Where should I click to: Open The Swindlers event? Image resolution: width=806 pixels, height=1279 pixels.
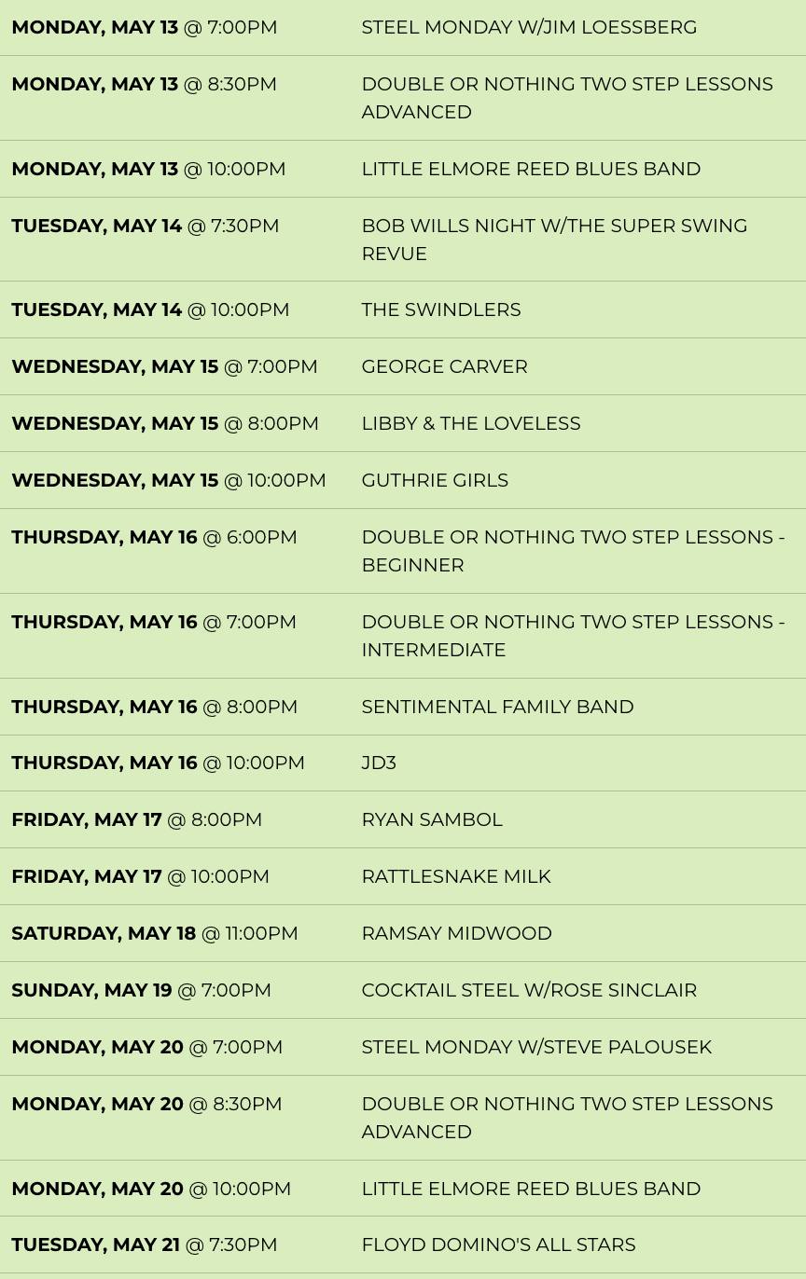click(x=440, y=309)
